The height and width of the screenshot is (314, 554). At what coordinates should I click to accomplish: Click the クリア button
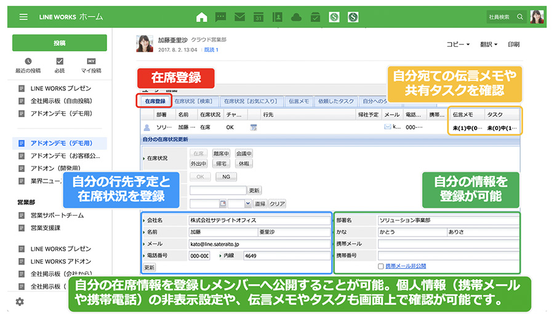(277, 203)
